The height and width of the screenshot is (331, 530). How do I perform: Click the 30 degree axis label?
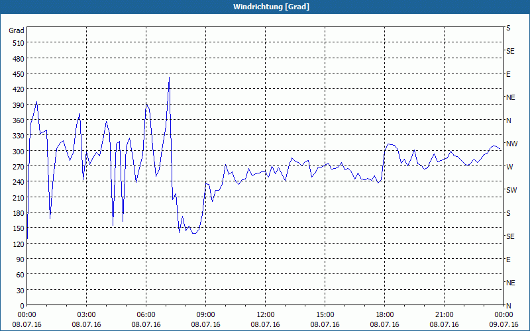[21, 291]
